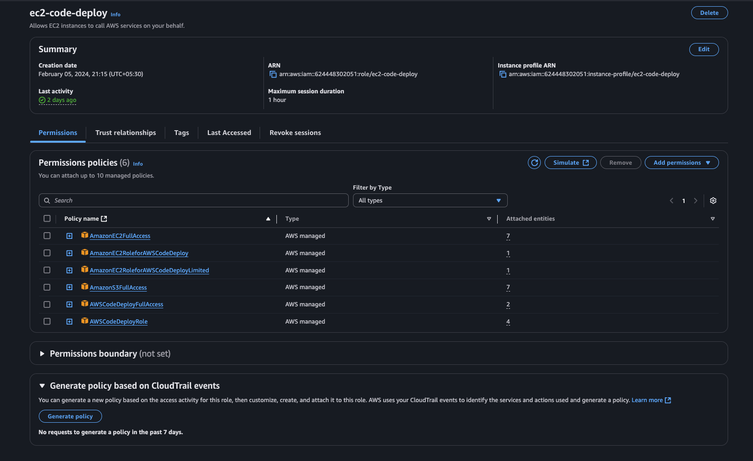753x461 pixels.
Task: Click the Delete role button
Action: [709, 13]
